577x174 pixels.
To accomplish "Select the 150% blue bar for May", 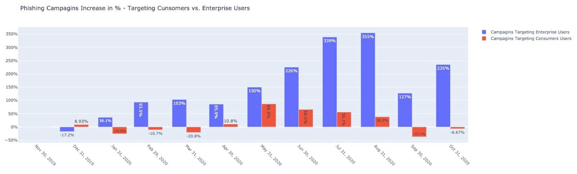I will click(x=254, y=107).
